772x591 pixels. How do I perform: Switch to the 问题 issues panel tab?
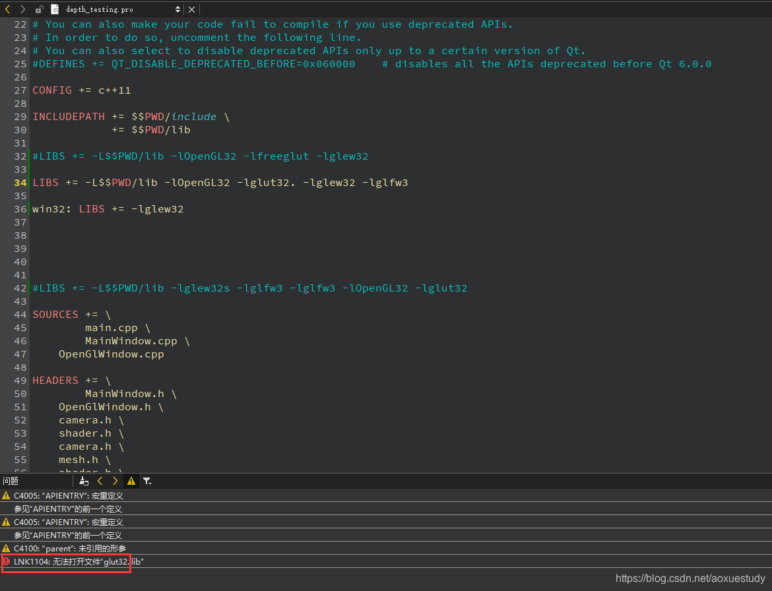click(10, 480)
